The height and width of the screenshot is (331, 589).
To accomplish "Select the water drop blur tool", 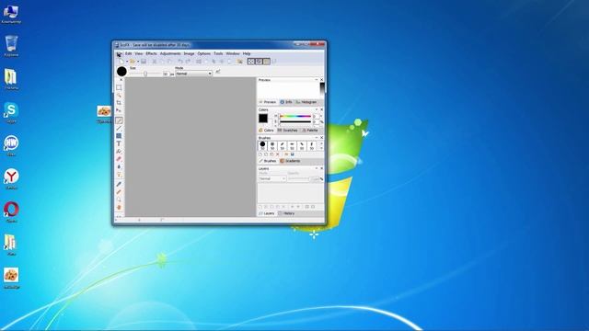I will pos(119,167).
